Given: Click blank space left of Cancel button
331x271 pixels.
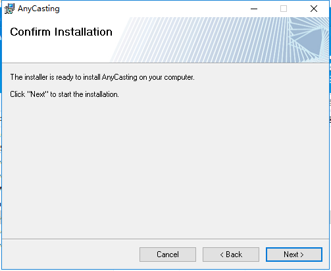Looking at the screenshot, I should click(x=70, y=255).
